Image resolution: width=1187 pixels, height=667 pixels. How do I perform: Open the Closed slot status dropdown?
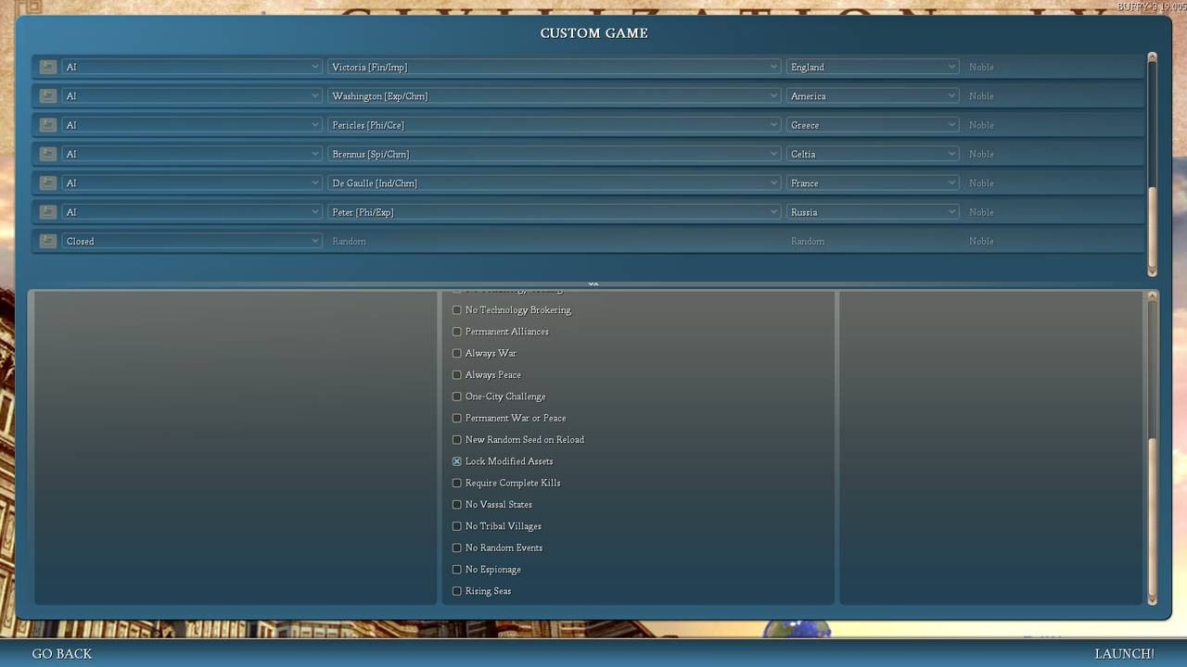click(x=192, y=241)
